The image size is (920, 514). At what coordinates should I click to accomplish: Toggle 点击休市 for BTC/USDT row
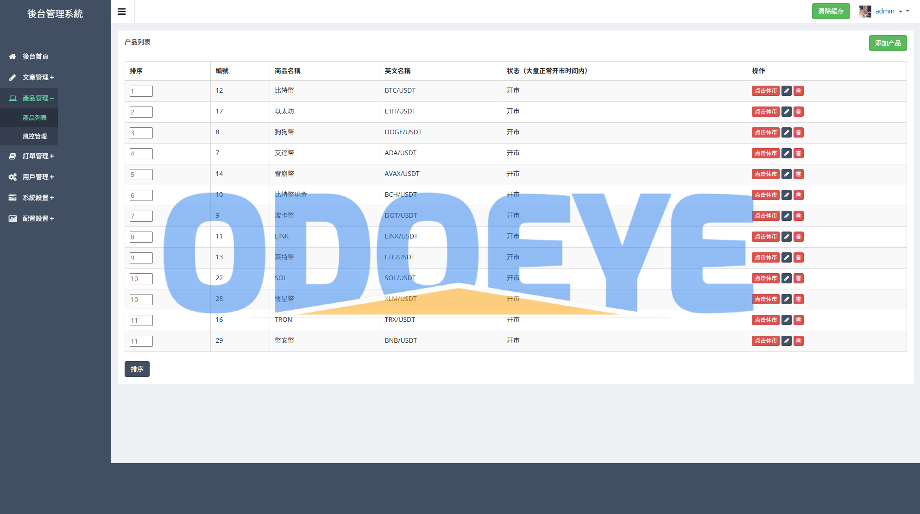click(x=765, y=91)
